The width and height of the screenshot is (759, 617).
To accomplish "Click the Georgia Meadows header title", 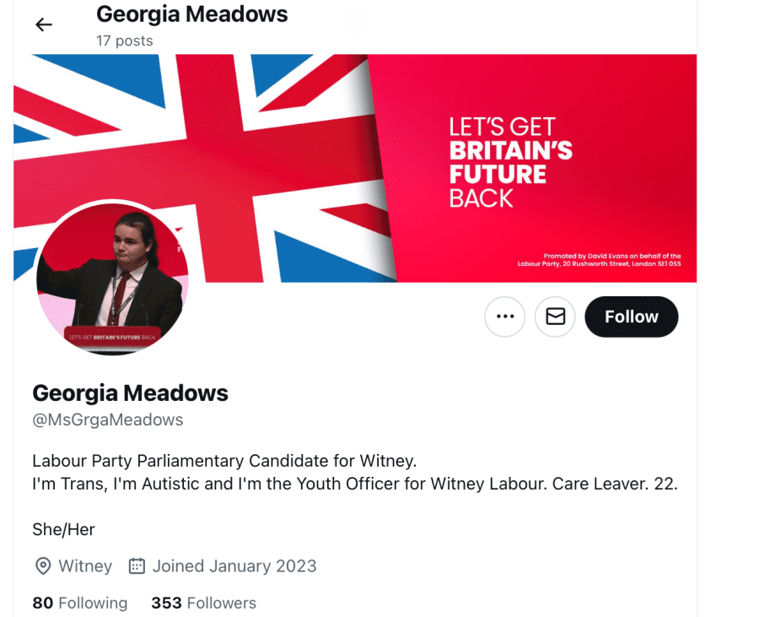I will coord(191,14).
